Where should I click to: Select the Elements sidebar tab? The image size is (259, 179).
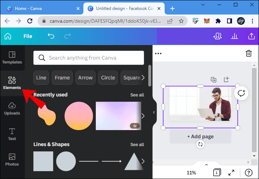(12, 83)
